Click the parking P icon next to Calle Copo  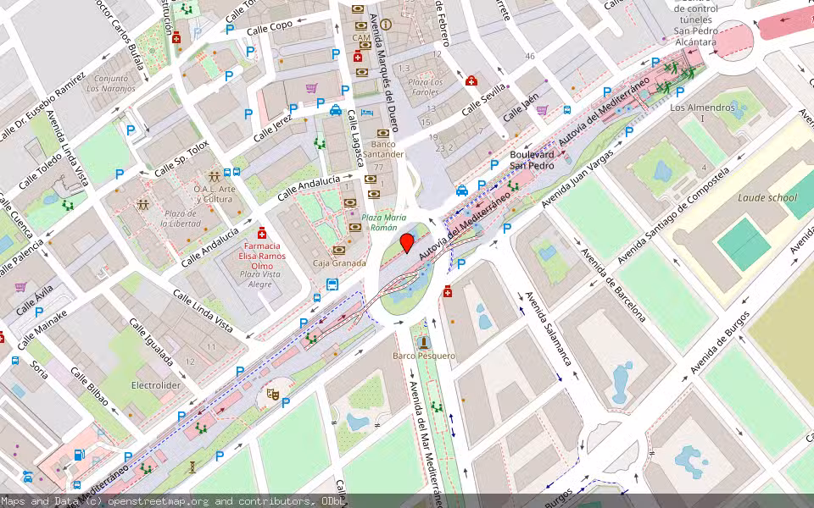pyautogui.click(x=230, y=29)
